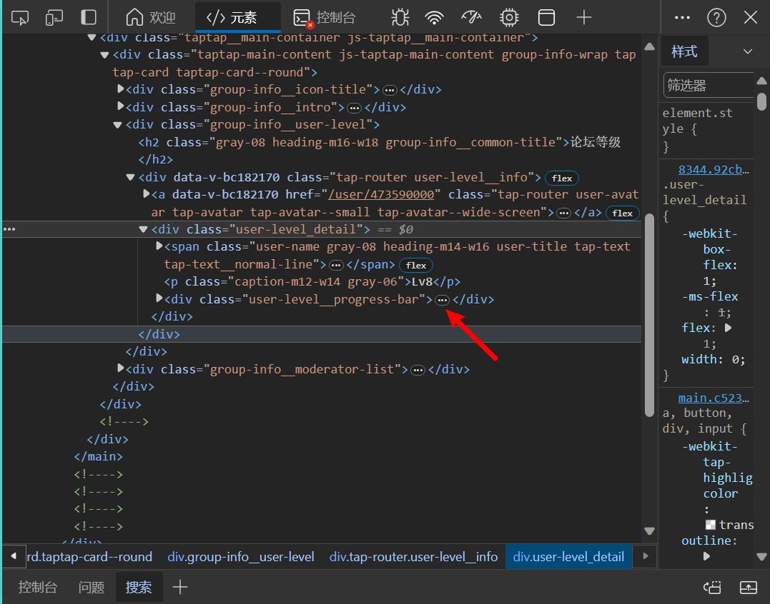Image resolution: width=770 pixels, height=604 pixels.
Task: Select div.user-level_detail breadcrumb
Action: pyautogui.click(x=568, y=557)
